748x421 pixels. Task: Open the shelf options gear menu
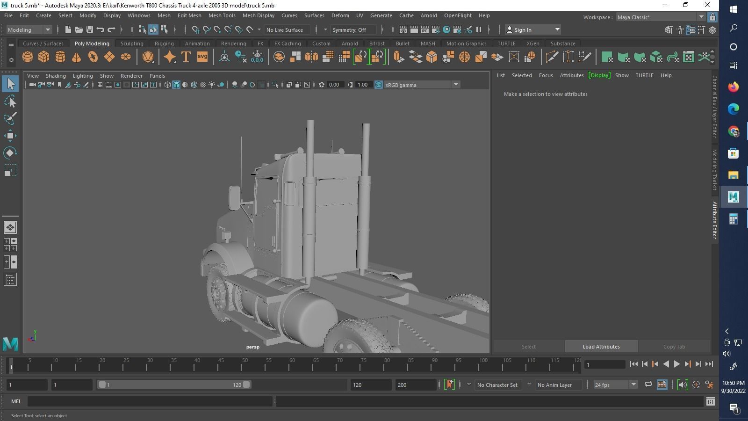pyautogui.click(x=11, y=59)
